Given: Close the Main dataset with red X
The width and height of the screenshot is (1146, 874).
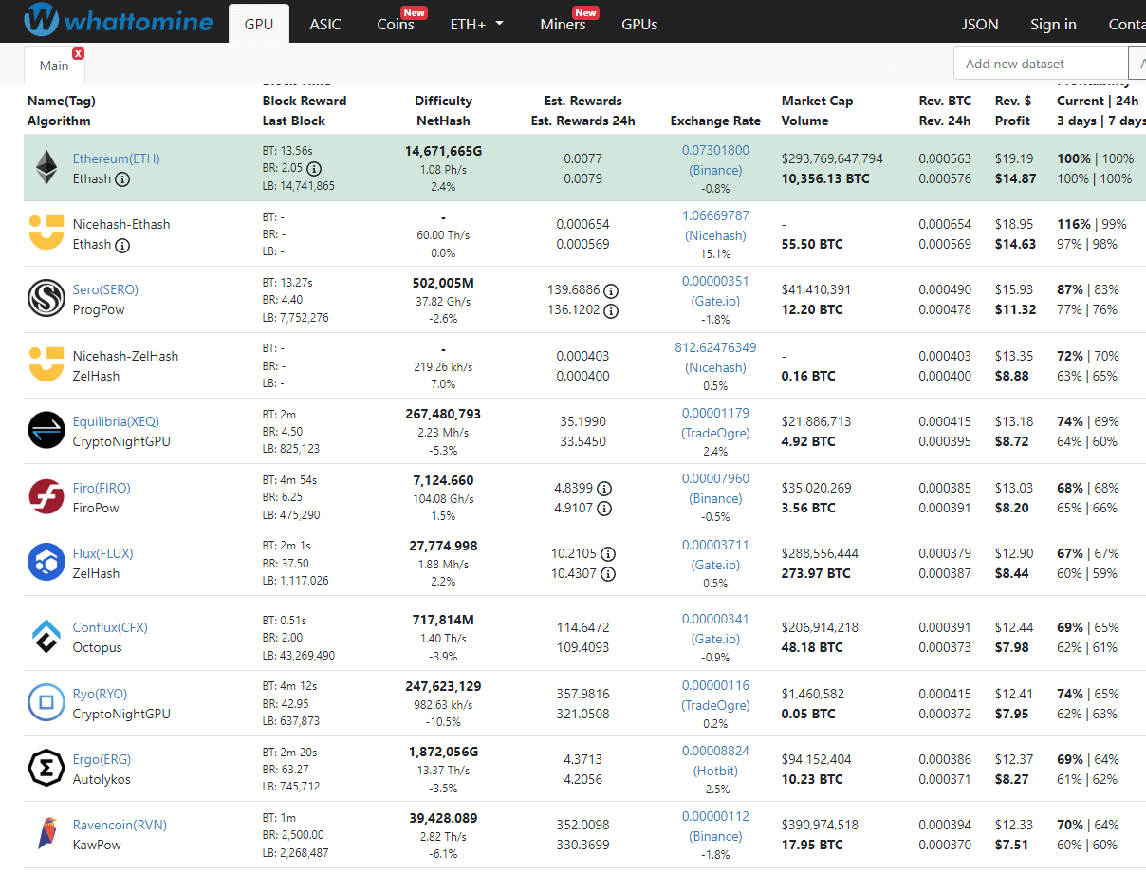Looking at the screenshot, I should click(79, 53).
